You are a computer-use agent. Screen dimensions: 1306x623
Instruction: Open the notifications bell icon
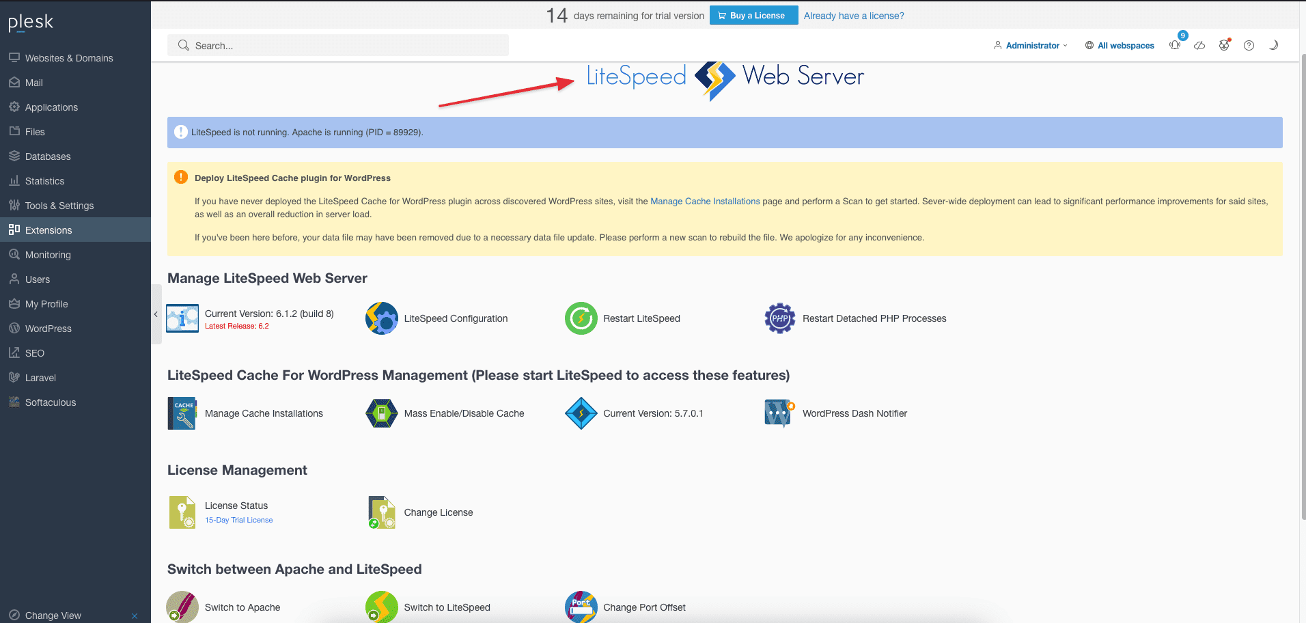pos(1175,45)
